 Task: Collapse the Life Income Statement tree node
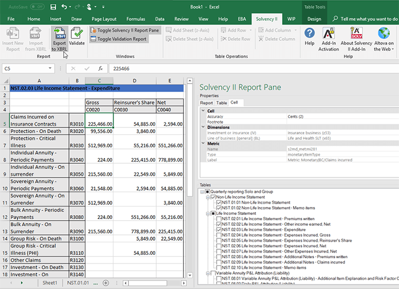[208, 214]
